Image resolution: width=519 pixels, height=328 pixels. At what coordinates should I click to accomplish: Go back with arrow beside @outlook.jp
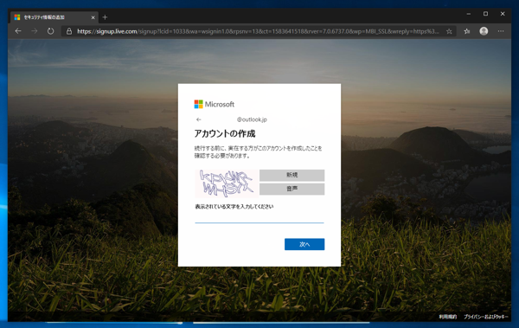pyautogui.click(x=199, y=119)
